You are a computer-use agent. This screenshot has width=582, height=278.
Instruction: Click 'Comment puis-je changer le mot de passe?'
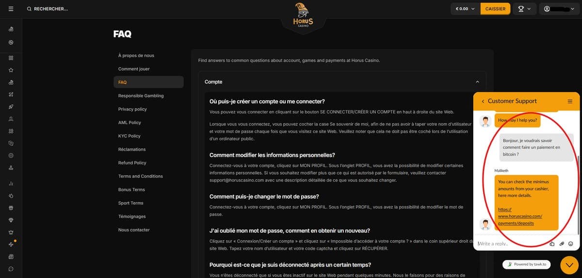[264, 196]
